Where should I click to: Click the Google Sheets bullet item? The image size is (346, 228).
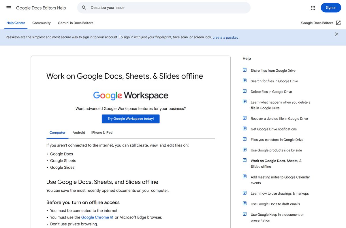[63, 161]
